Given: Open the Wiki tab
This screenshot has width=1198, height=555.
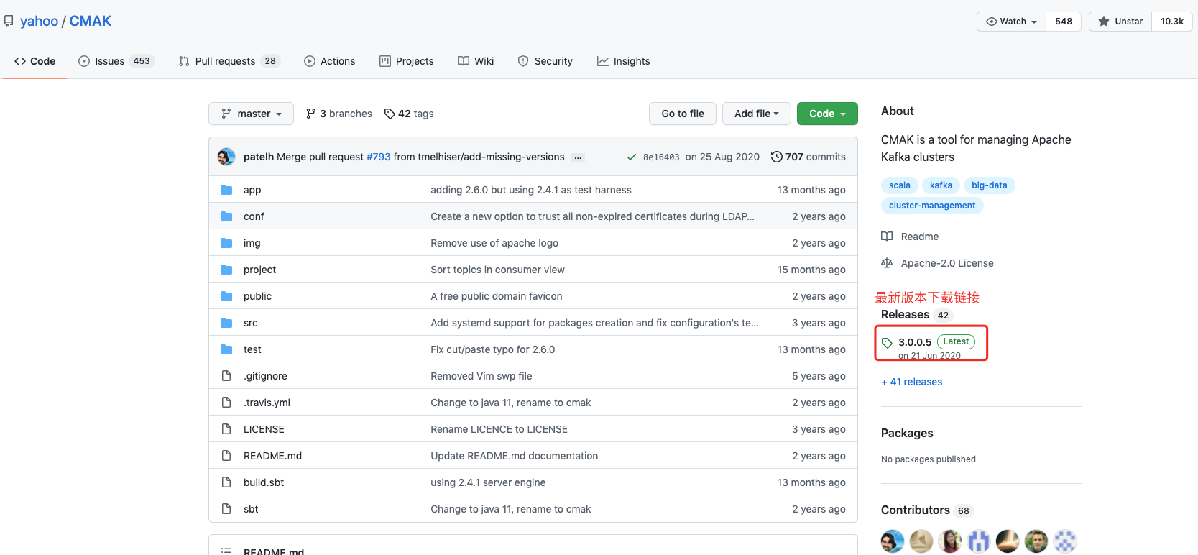Looking at the screenshot, I should [x=476, y=61].
